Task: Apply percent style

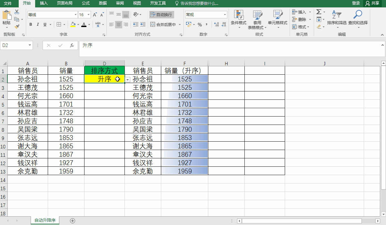Action: pyautogui.click(x=200, y=24)
